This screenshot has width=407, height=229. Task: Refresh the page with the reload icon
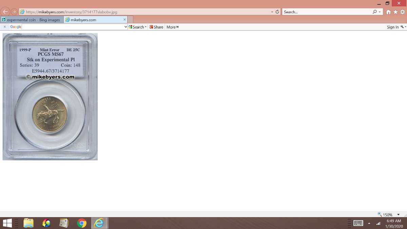click(x=277, y=12)
